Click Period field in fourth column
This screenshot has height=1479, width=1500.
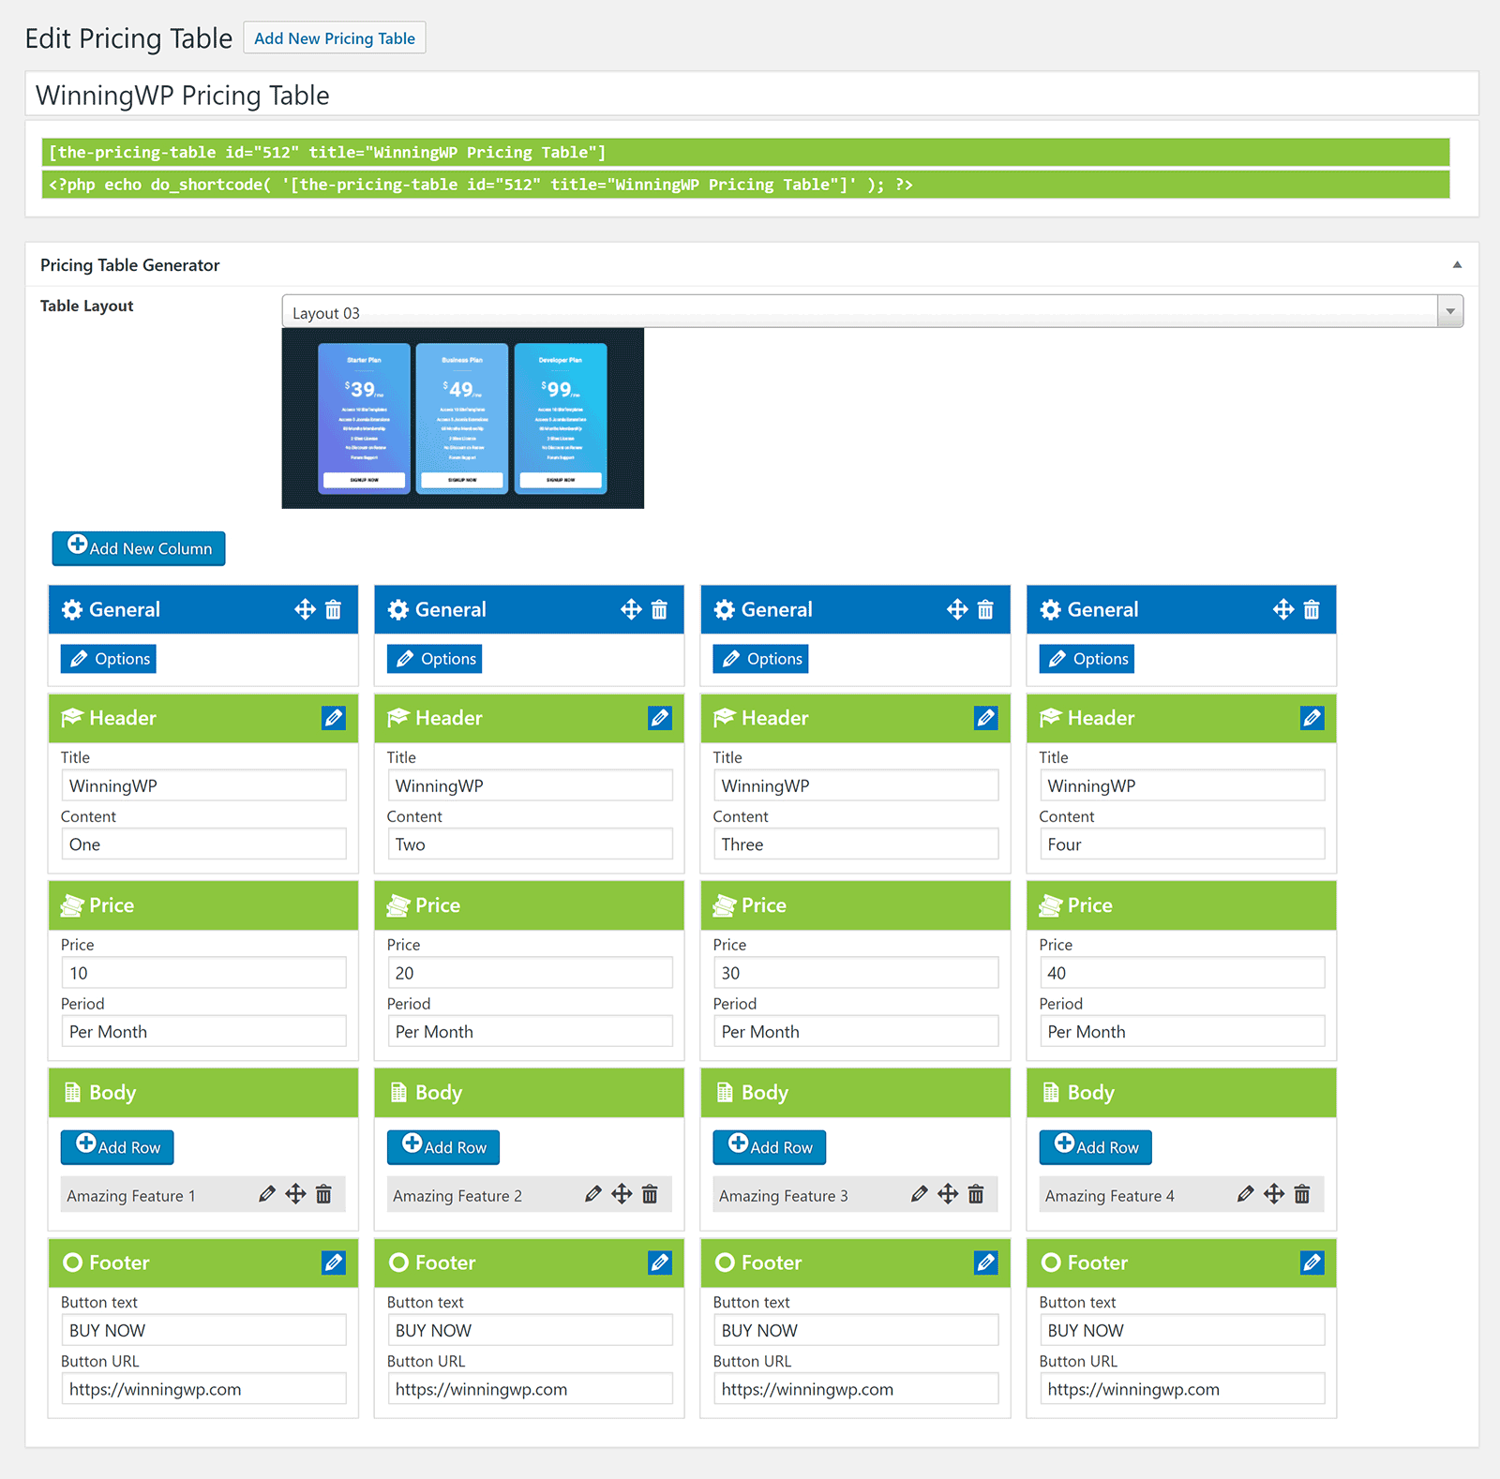point(1182,1031)
